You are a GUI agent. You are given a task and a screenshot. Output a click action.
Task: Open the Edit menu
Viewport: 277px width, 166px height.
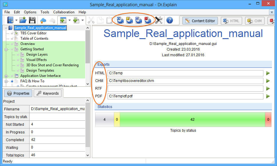17,12
